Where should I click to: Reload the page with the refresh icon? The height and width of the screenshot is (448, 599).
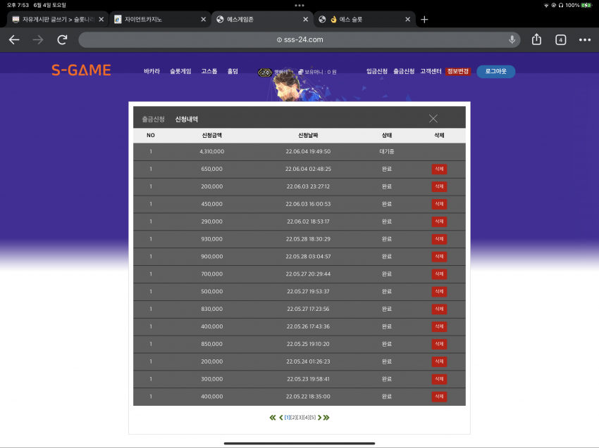pyautogui.click(x=62, y=39)
